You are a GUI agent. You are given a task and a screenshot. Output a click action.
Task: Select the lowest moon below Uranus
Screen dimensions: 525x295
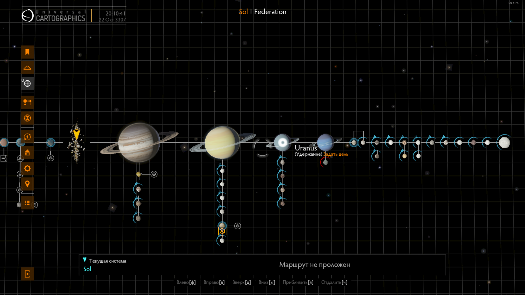[x=282, y=203]
